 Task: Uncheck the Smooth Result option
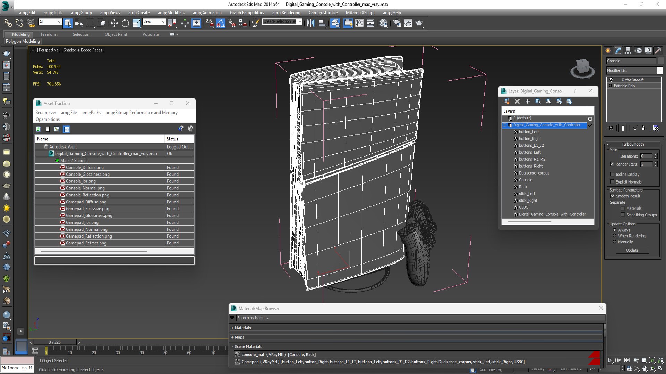coord(612,196)
